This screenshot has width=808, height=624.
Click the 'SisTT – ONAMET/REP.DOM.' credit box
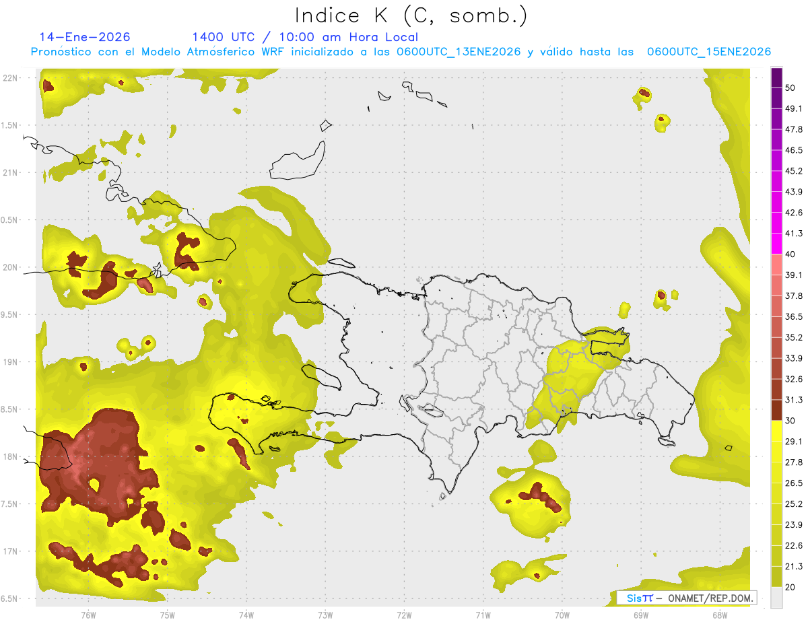coord(687,598)
